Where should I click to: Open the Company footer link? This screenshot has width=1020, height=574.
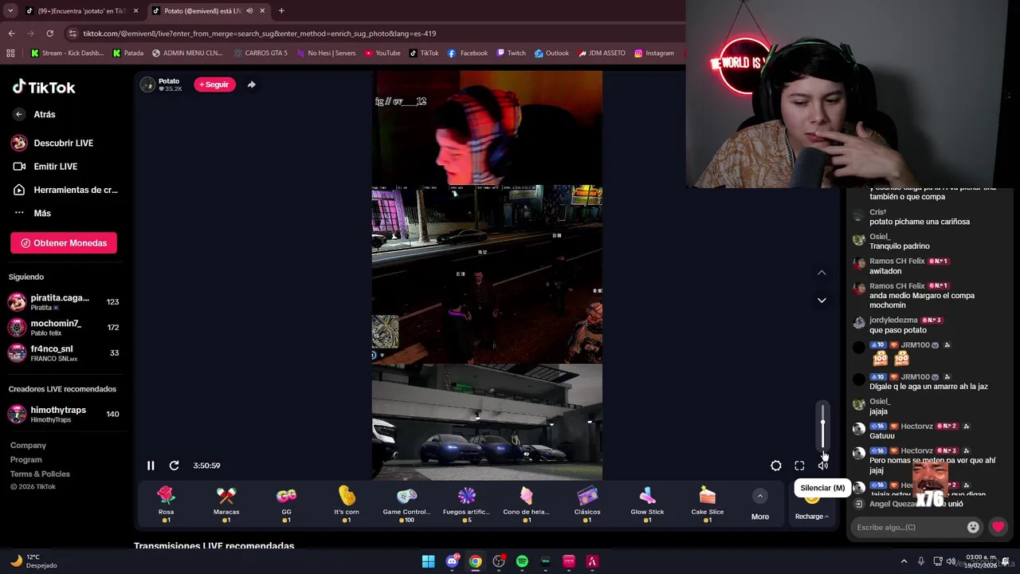click(28, 446)
